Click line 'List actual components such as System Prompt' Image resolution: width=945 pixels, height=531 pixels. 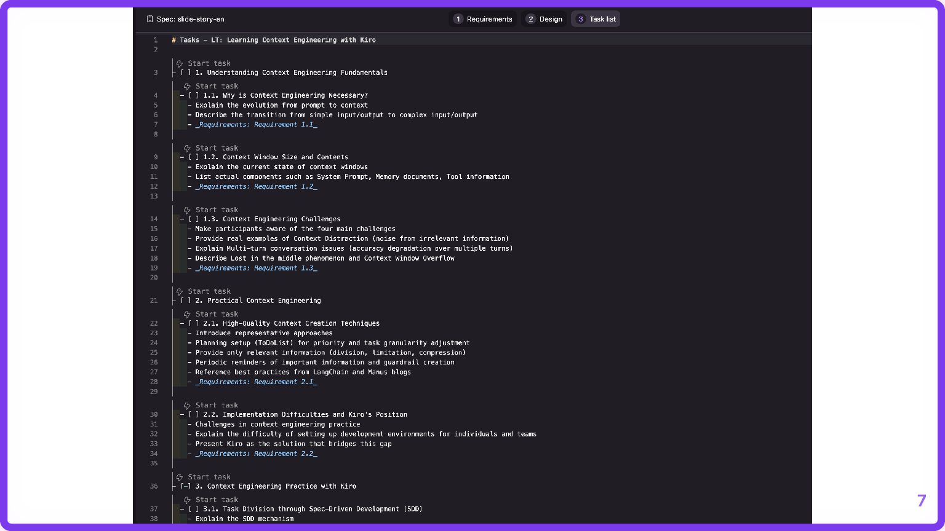pos(353,177)
